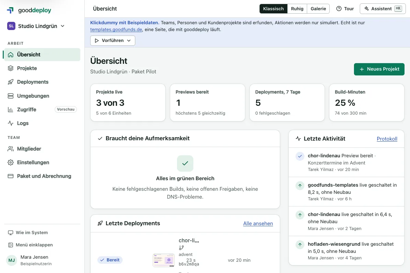Click the Deployments rocket icon in sidebar
This screenshot has height=273, width=410.
(x=11, y=82)
